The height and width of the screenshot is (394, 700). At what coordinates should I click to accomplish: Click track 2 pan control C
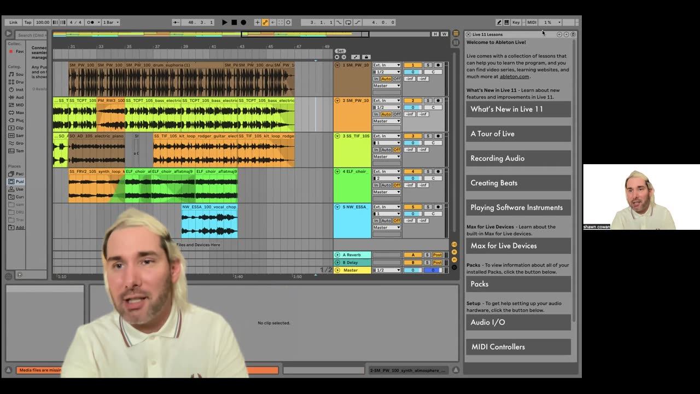point(433,107)
